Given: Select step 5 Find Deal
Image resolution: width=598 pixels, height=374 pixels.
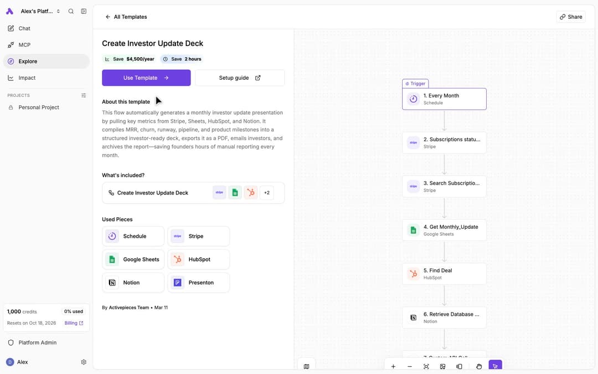Looking at the screenshot, I should (444, 274).
